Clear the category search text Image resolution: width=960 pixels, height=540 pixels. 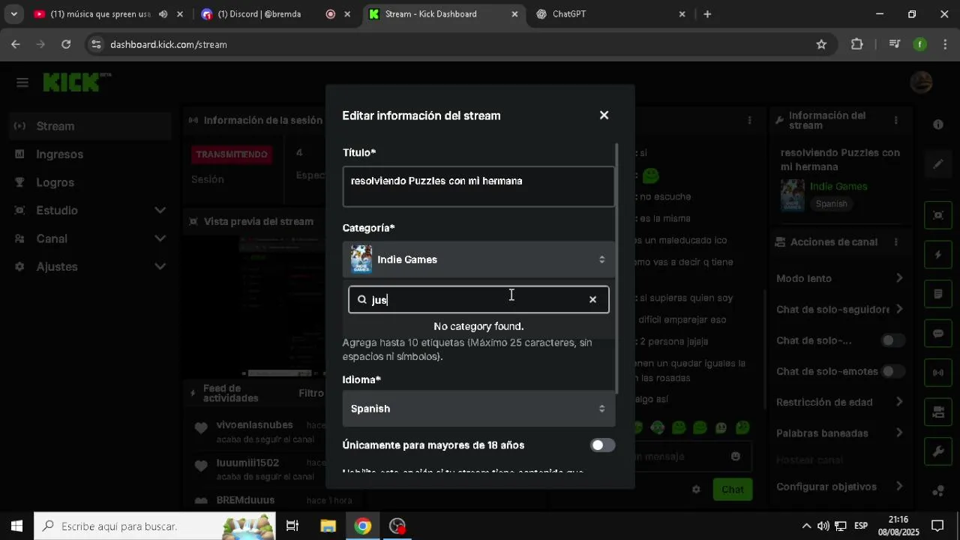point(592,299)
